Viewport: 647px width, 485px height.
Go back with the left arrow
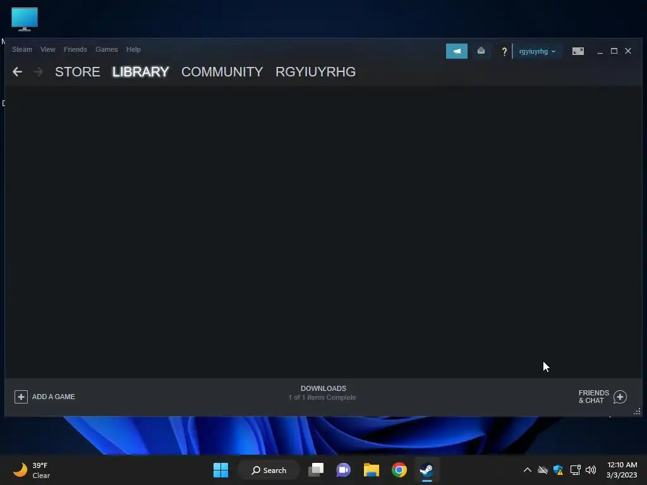[17, 72]
